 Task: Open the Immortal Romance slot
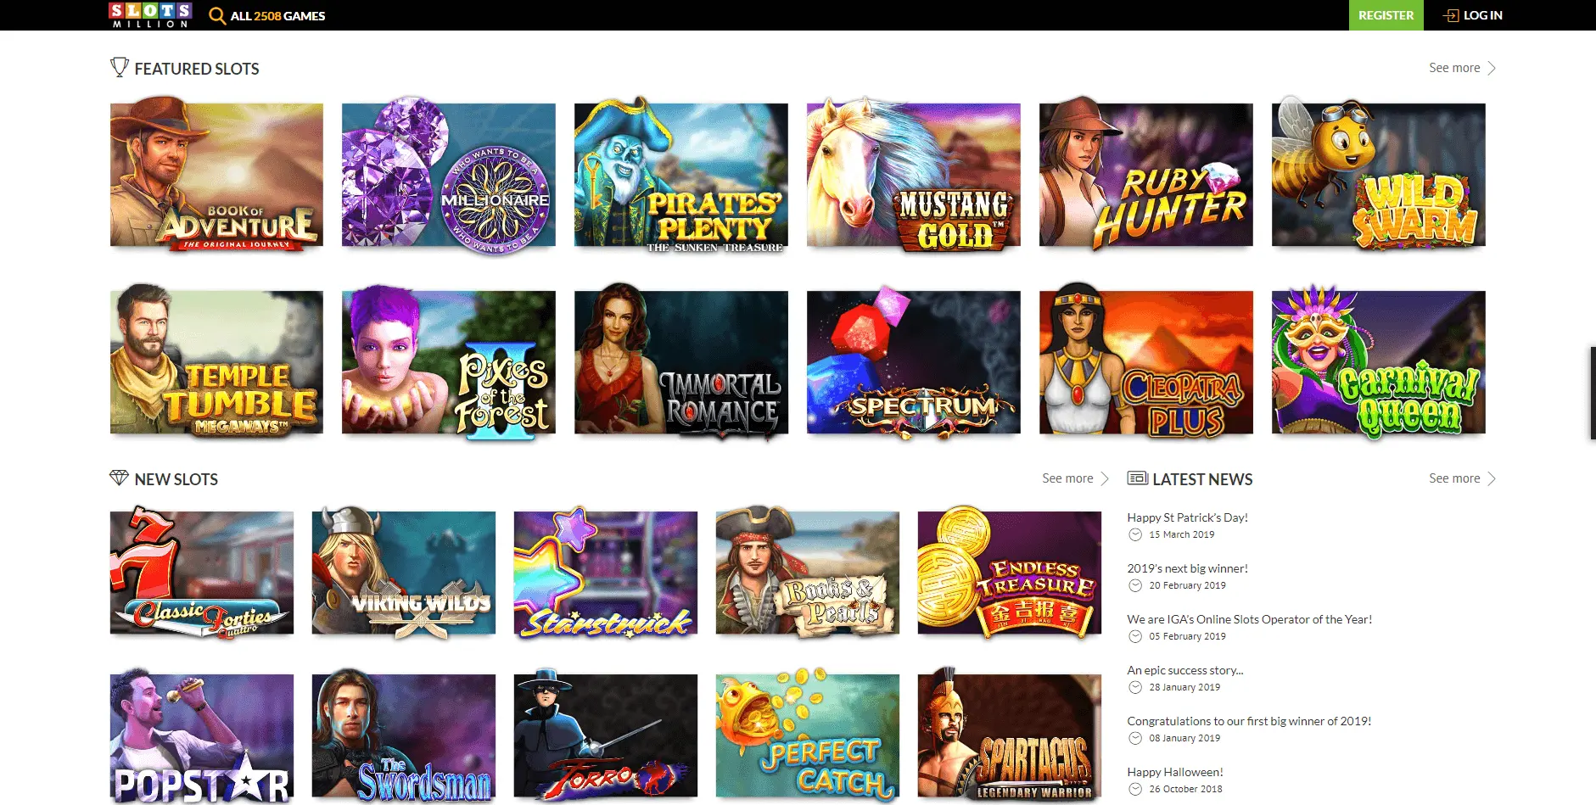point(680,362)
